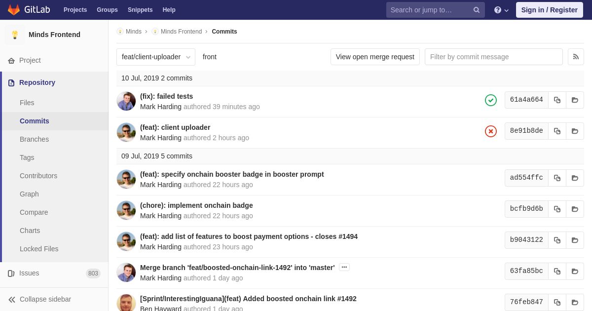Expand the merge commit description ellipsis
592x311 pixels.
pyautogui.click(x=344, y=267)
